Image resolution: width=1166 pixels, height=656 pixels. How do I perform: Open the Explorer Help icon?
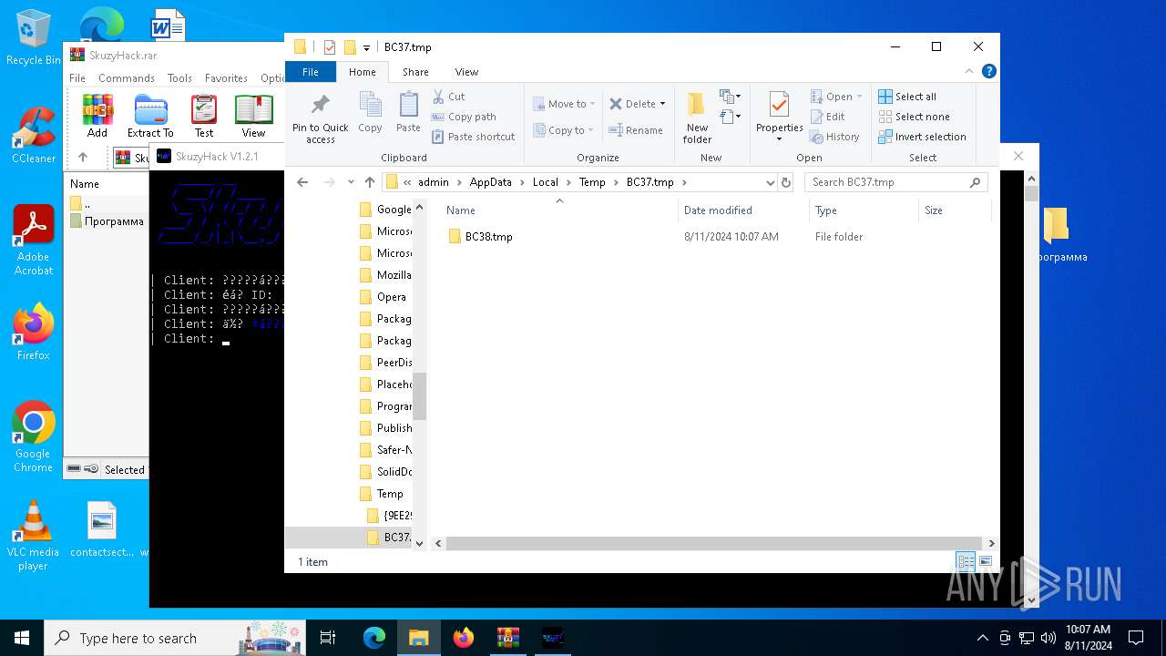tap(989, 71)
